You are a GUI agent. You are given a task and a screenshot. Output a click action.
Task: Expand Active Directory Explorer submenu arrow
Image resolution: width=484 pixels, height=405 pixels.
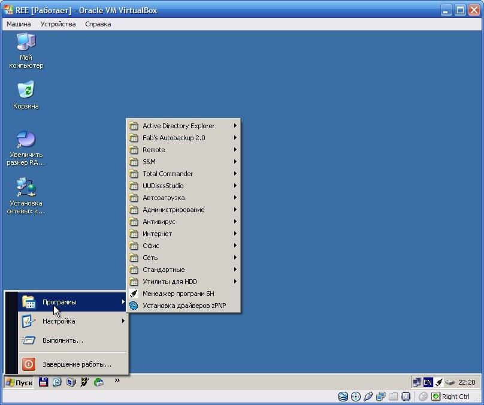[235, 126]
